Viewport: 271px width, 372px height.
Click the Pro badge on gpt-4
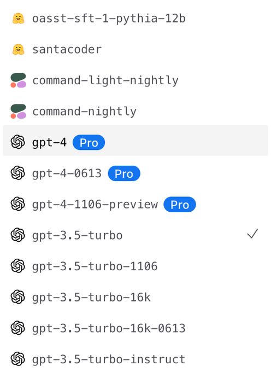pos(89,143)
